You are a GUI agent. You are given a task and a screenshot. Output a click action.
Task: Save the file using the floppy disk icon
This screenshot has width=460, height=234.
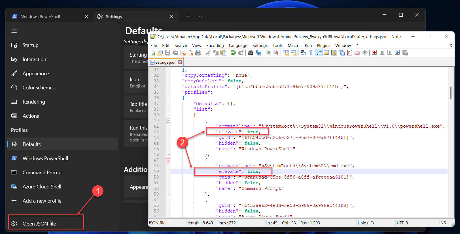coord(168,53)
